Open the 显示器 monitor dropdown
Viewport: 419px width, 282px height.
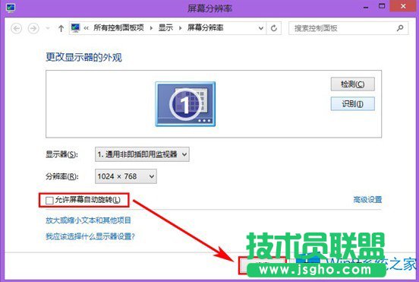[x=142, y=154]
